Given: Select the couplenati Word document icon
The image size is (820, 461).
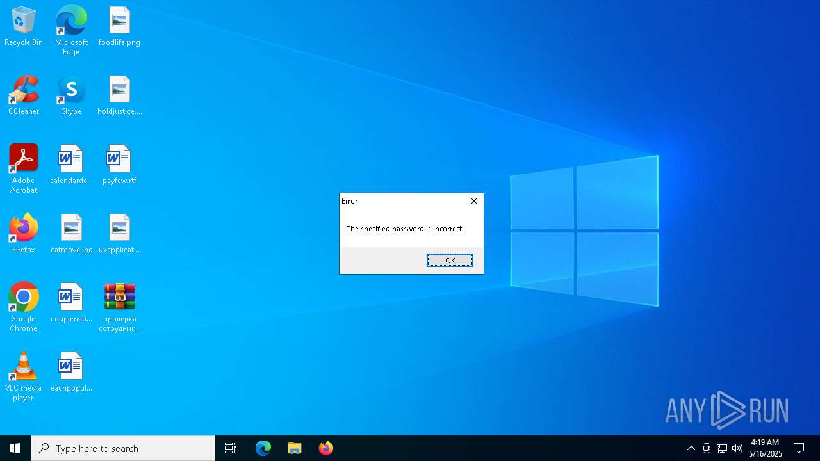Looking at the screenshot, I should tap(71, 303).
